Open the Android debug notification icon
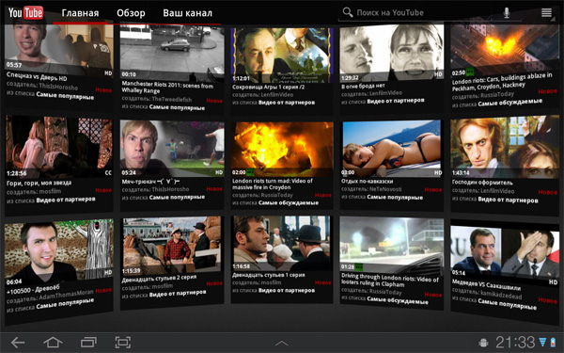The image size is (564, 353). pyautogui.click(x=484, y=343)
